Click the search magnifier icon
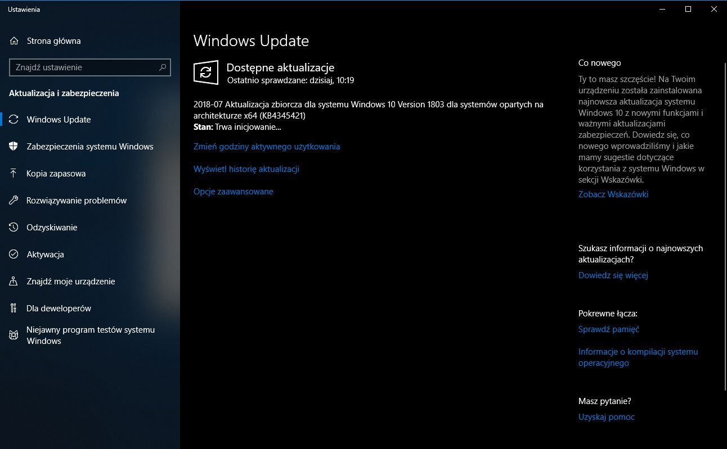727x449 pixels. click(x=163, y=67)
